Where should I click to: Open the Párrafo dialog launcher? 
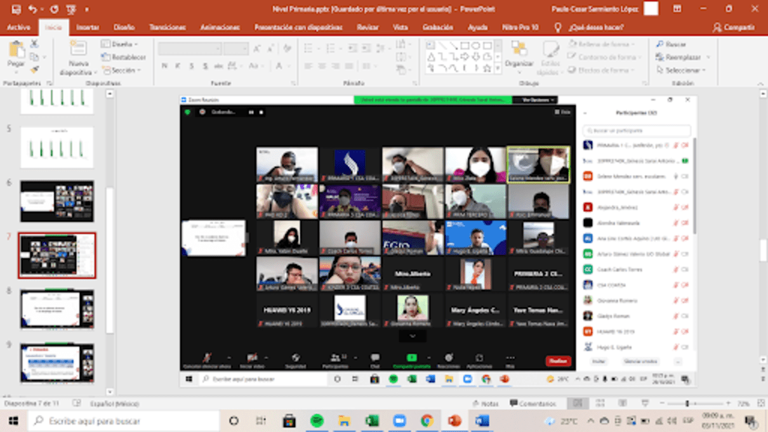[x=415, y=83]
